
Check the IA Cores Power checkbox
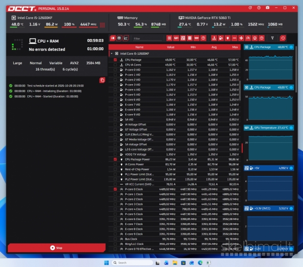click(116, 164)
